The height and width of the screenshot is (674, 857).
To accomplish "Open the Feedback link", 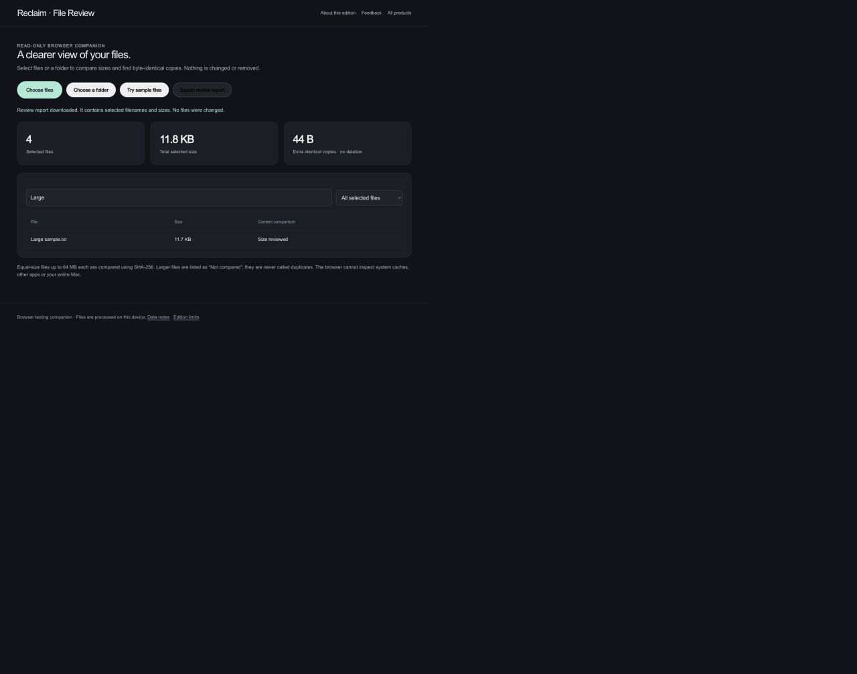I will tap(372, 13).
